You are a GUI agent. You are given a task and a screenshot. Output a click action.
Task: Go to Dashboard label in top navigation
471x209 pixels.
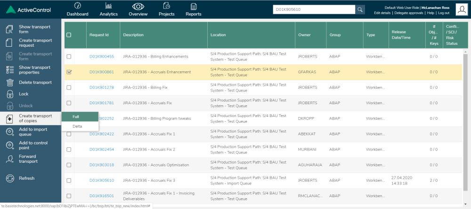(x=78, y=14)
